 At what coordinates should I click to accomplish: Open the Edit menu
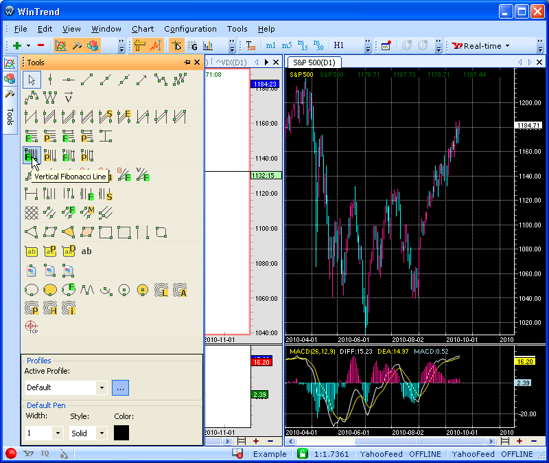[45, 29]
